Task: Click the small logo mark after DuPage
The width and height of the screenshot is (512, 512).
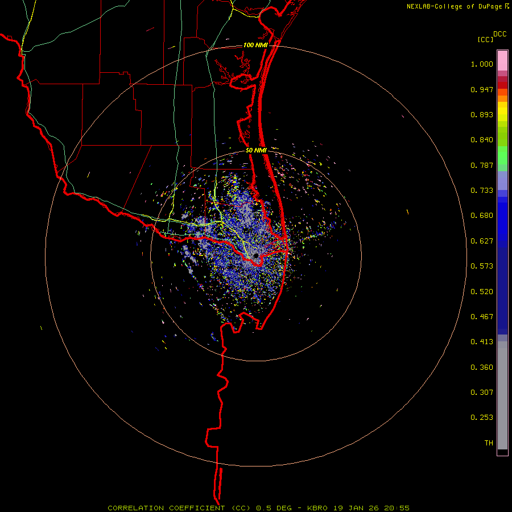Action: pyautogui.click(x=507, y=6)
